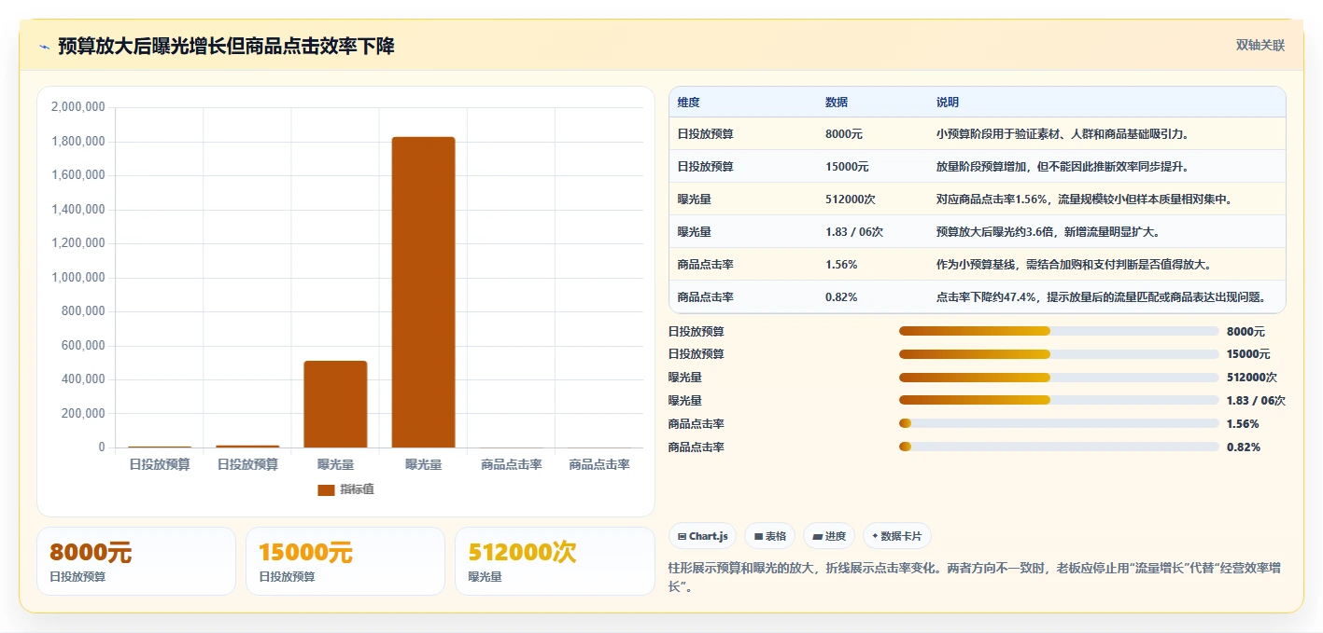Click description 小预算阶段用于验证素材、人群和商品基础吸引力
The height and width of the screenshot is (633, 1323).
pyautogui.click(x=1063, y=134)
